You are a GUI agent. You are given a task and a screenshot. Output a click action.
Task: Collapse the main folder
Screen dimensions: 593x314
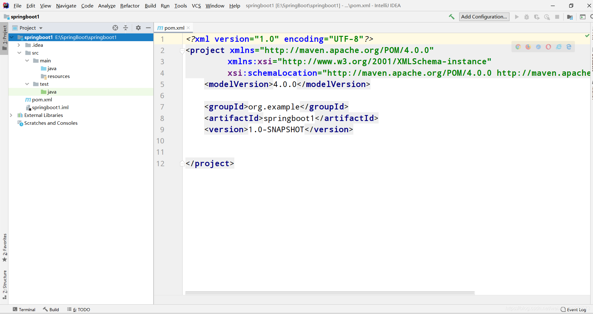(27, 60)
